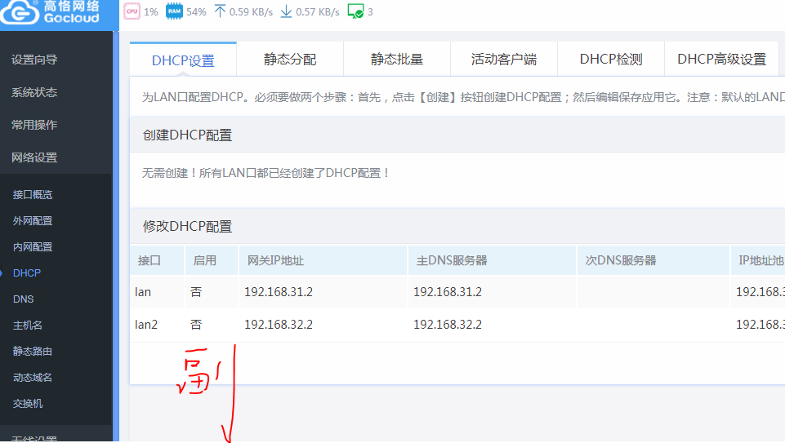
Task: Click the 修改DHCP配置 section heading
Action: [187, 227]
